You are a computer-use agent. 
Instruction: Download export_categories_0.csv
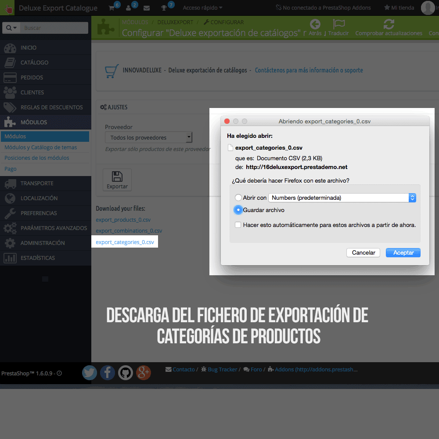point(125,242)
